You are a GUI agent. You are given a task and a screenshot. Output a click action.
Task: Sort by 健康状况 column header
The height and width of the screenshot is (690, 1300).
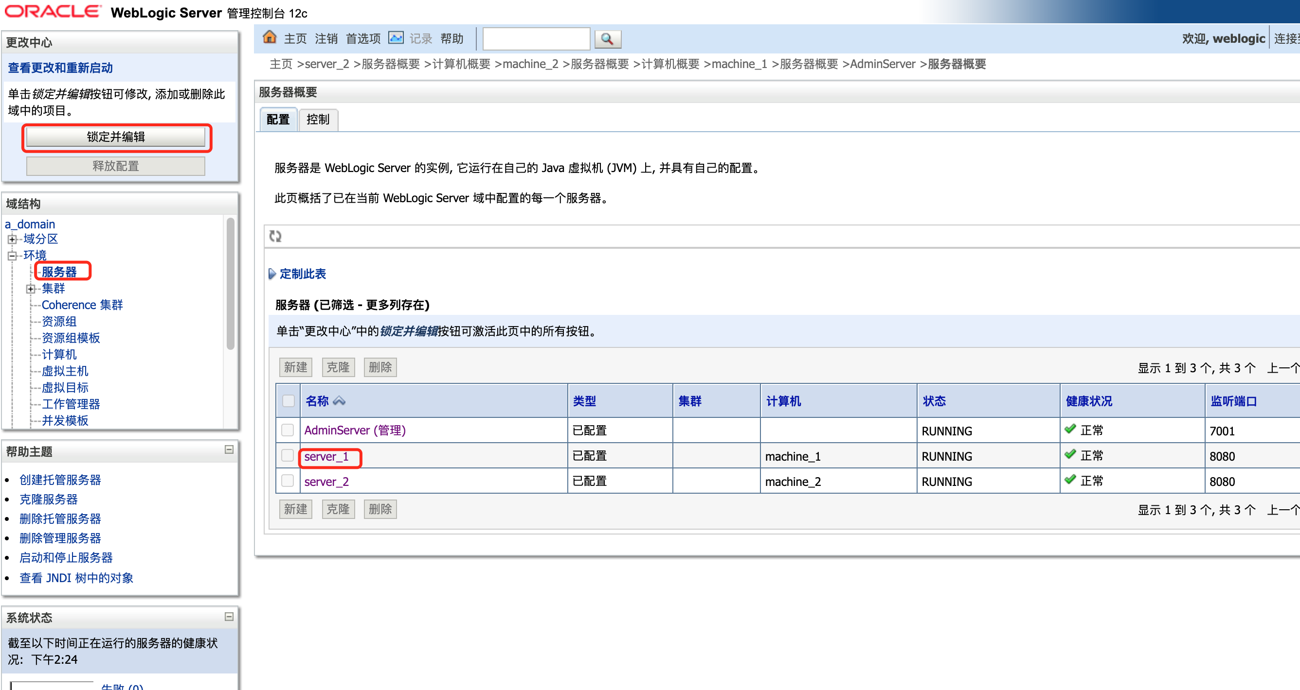point(1088,401)
